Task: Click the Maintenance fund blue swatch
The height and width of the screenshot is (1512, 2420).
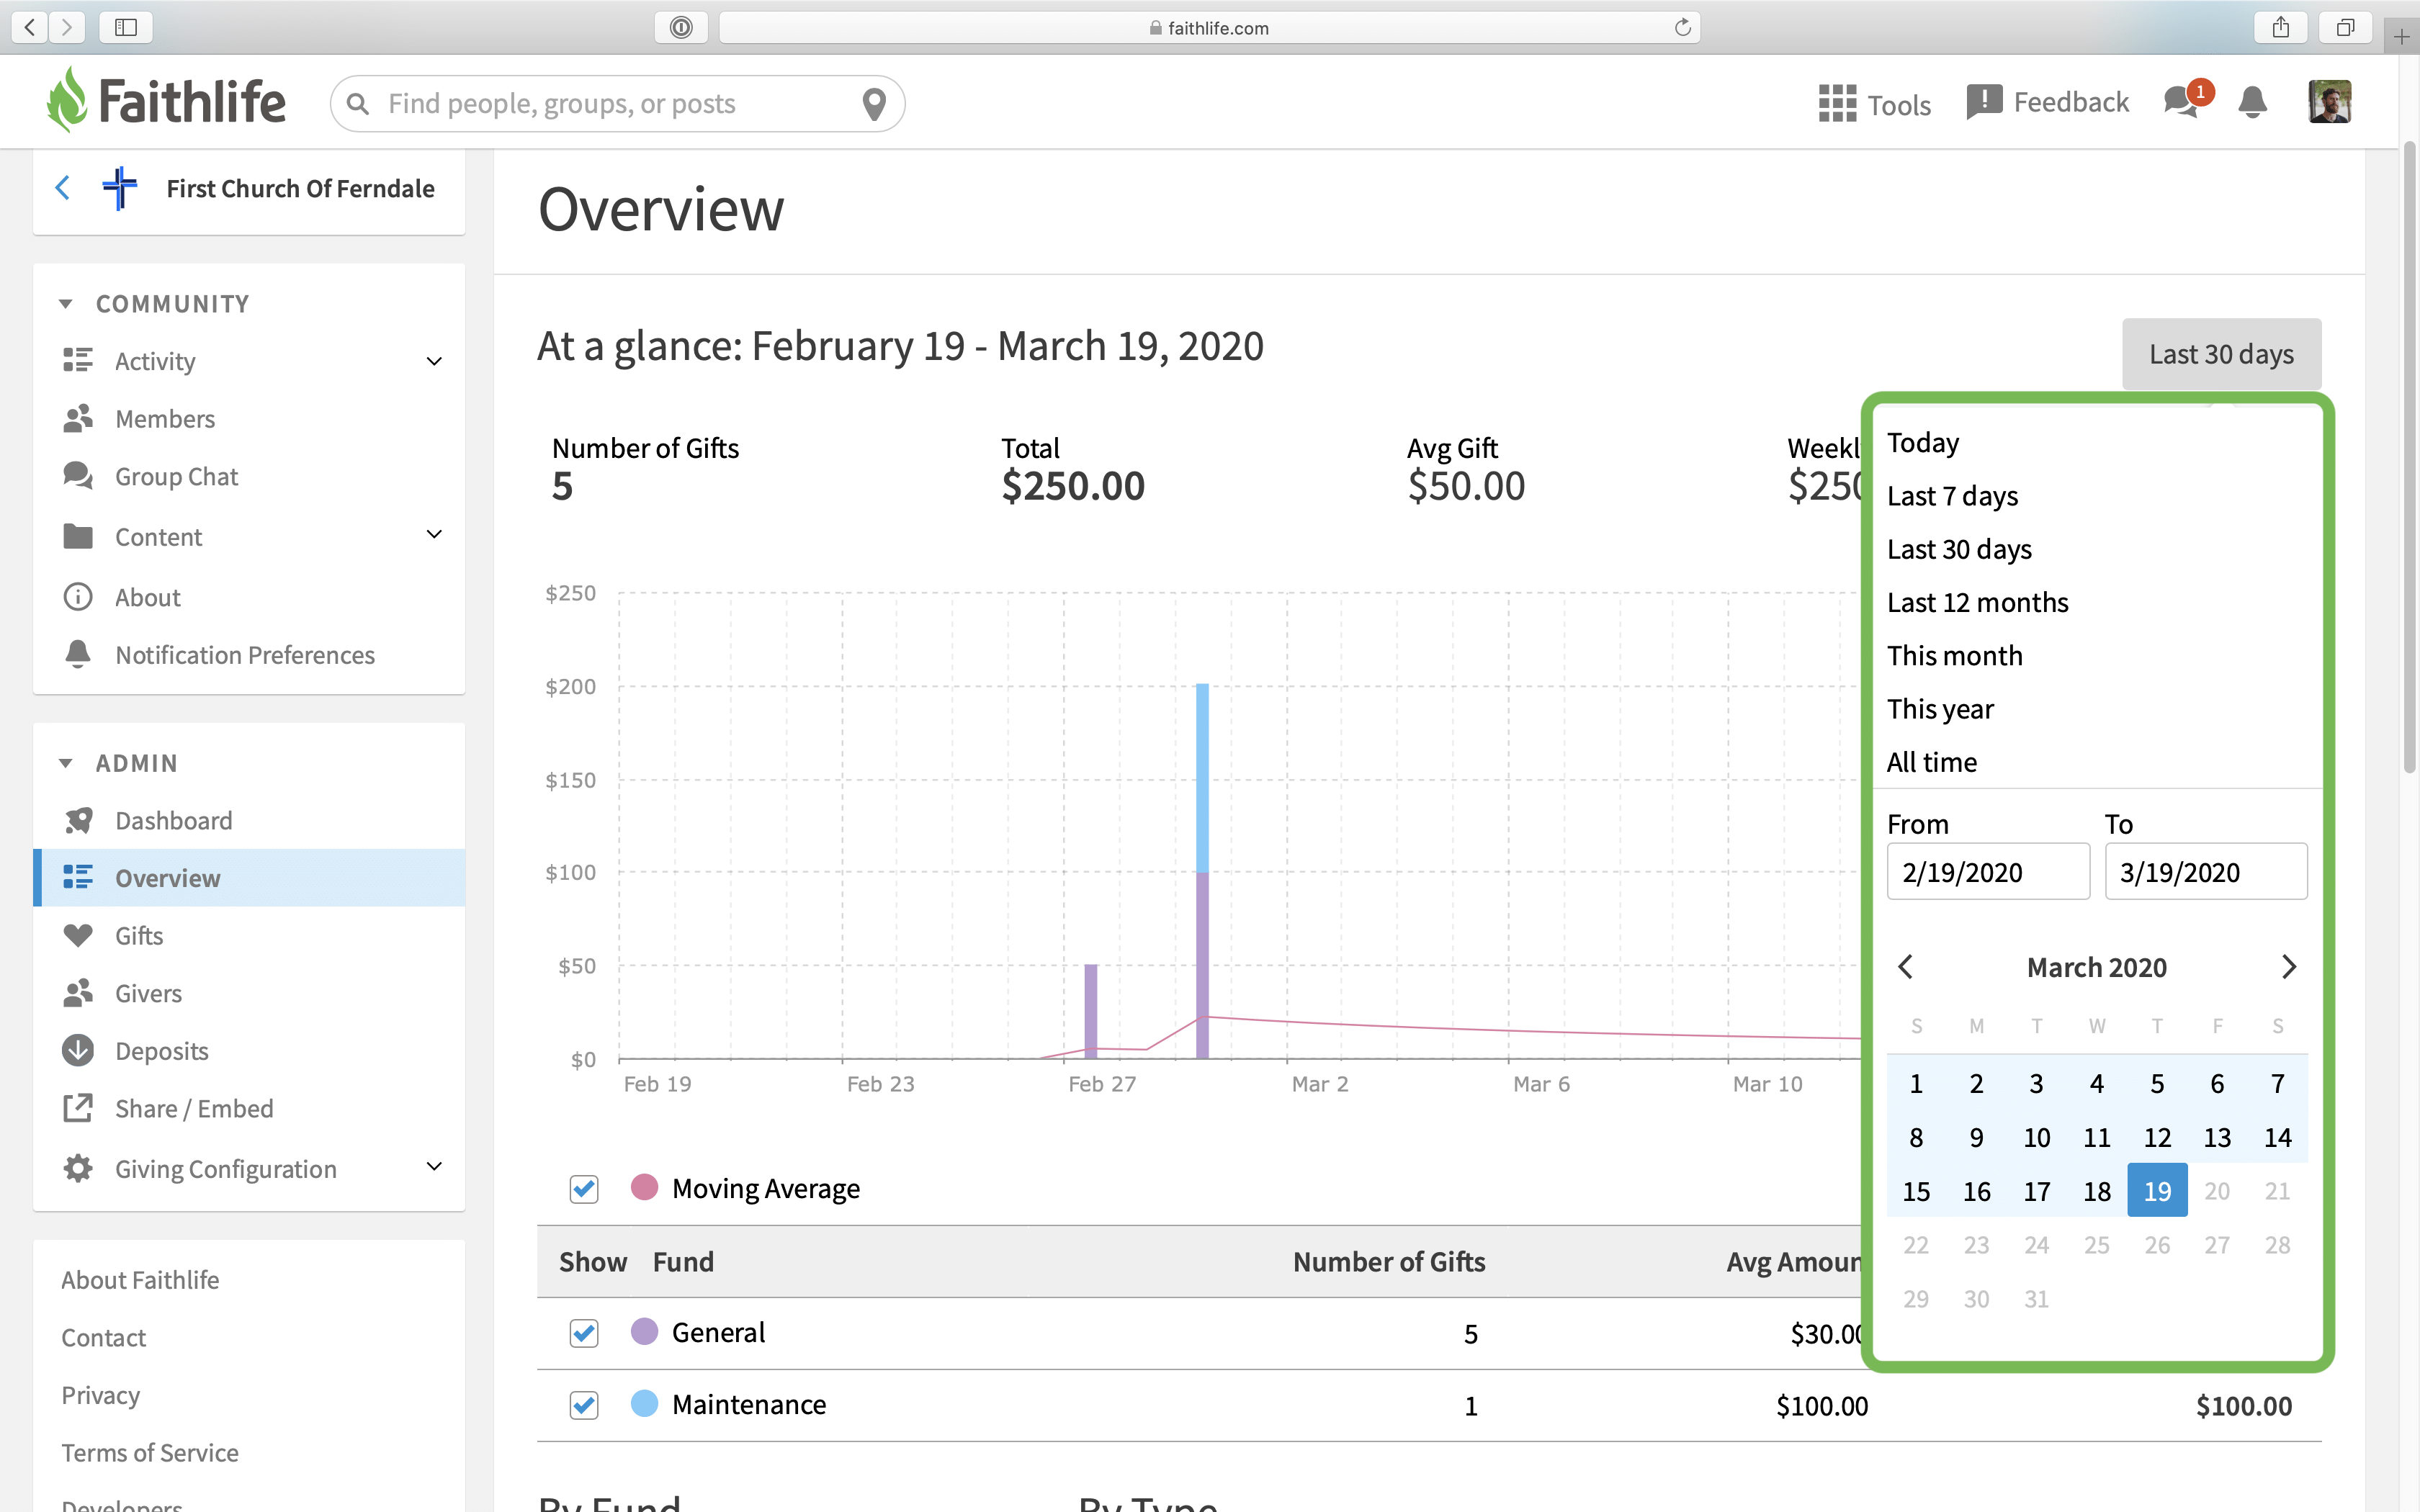Action: (645, 1403)
